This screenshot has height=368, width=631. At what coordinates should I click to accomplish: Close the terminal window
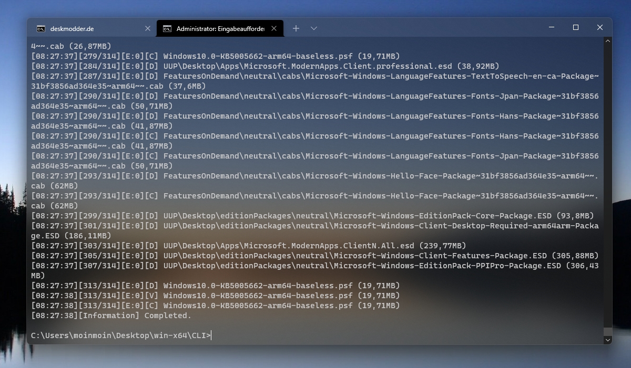[600, 27]
